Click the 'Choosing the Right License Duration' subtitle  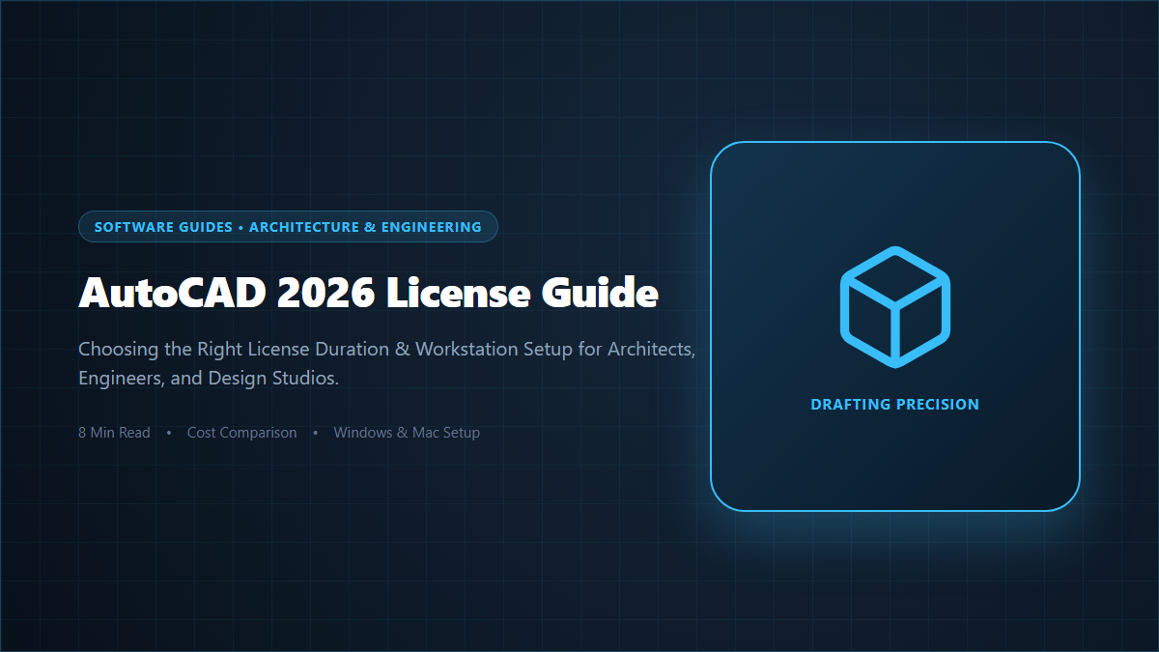pyautogui.click(x=386, y=363)
